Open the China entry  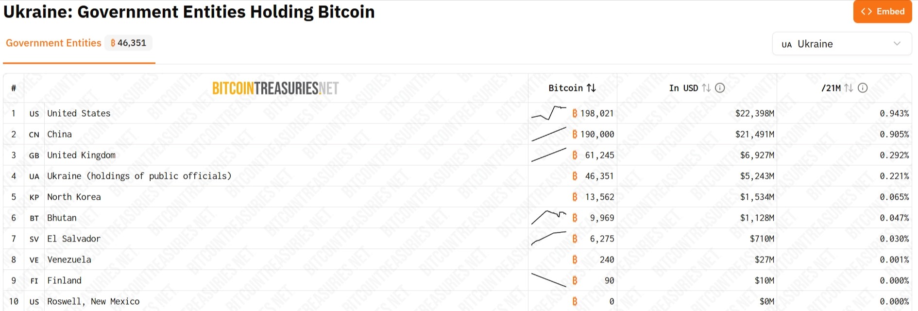click(x=59, y=135)
